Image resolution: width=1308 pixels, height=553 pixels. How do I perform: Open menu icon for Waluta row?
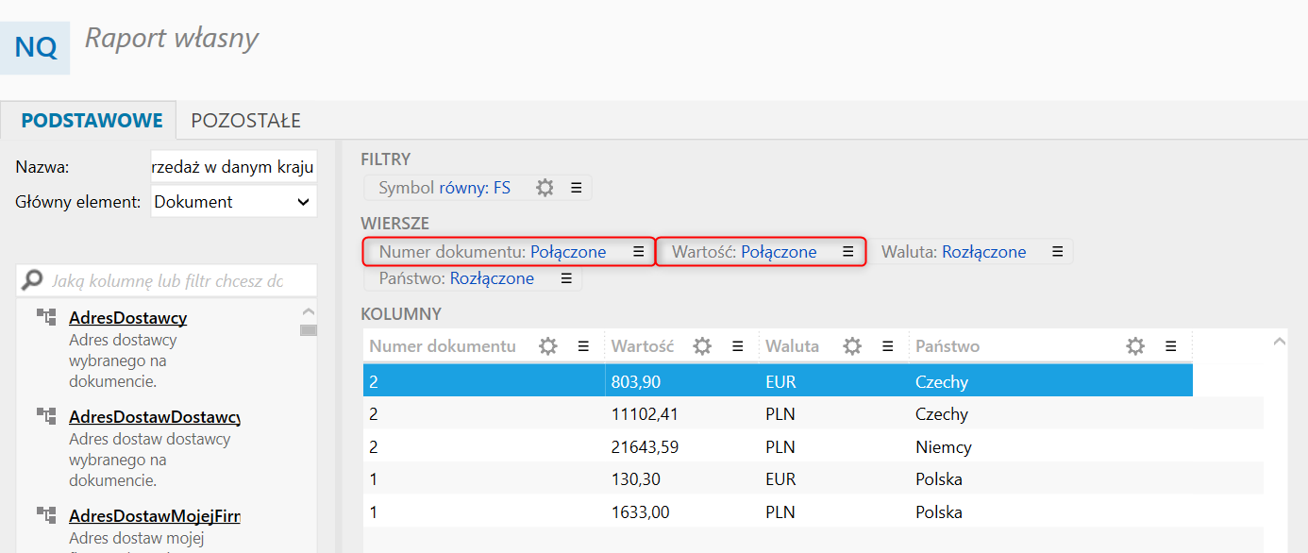tap(1057, 252)
